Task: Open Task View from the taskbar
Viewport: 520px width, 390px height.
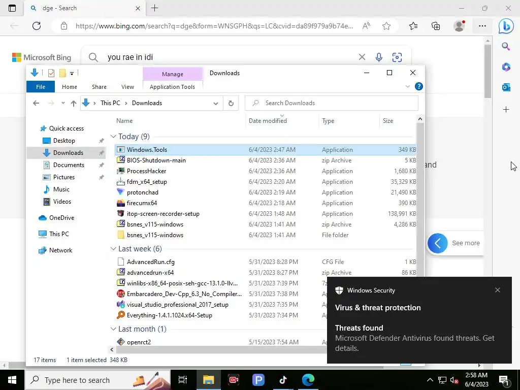Action: click(x=183, y=380)
